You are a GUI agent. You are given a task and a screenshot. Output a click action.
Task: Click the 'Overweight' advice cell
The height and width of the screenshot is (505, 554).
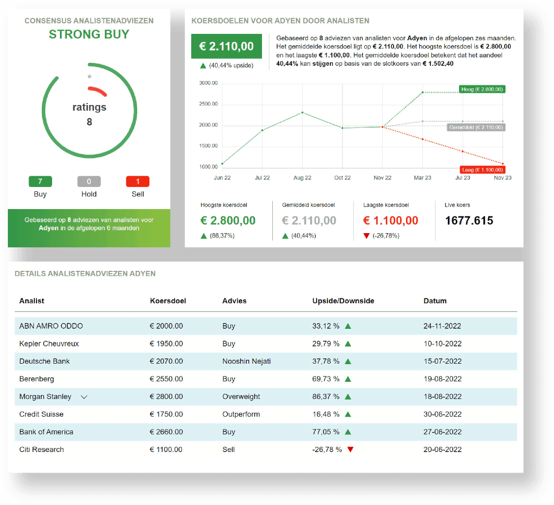tap(241, 397)
